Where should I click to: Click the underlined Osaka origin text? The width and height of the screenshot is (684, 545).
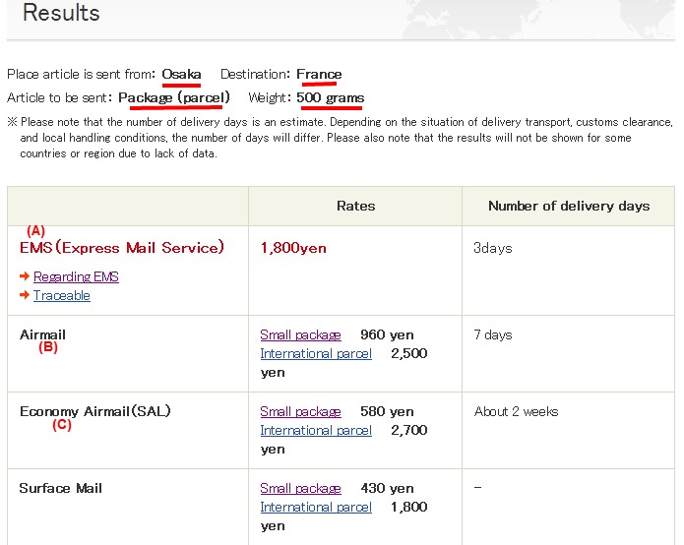coord(182,75)
